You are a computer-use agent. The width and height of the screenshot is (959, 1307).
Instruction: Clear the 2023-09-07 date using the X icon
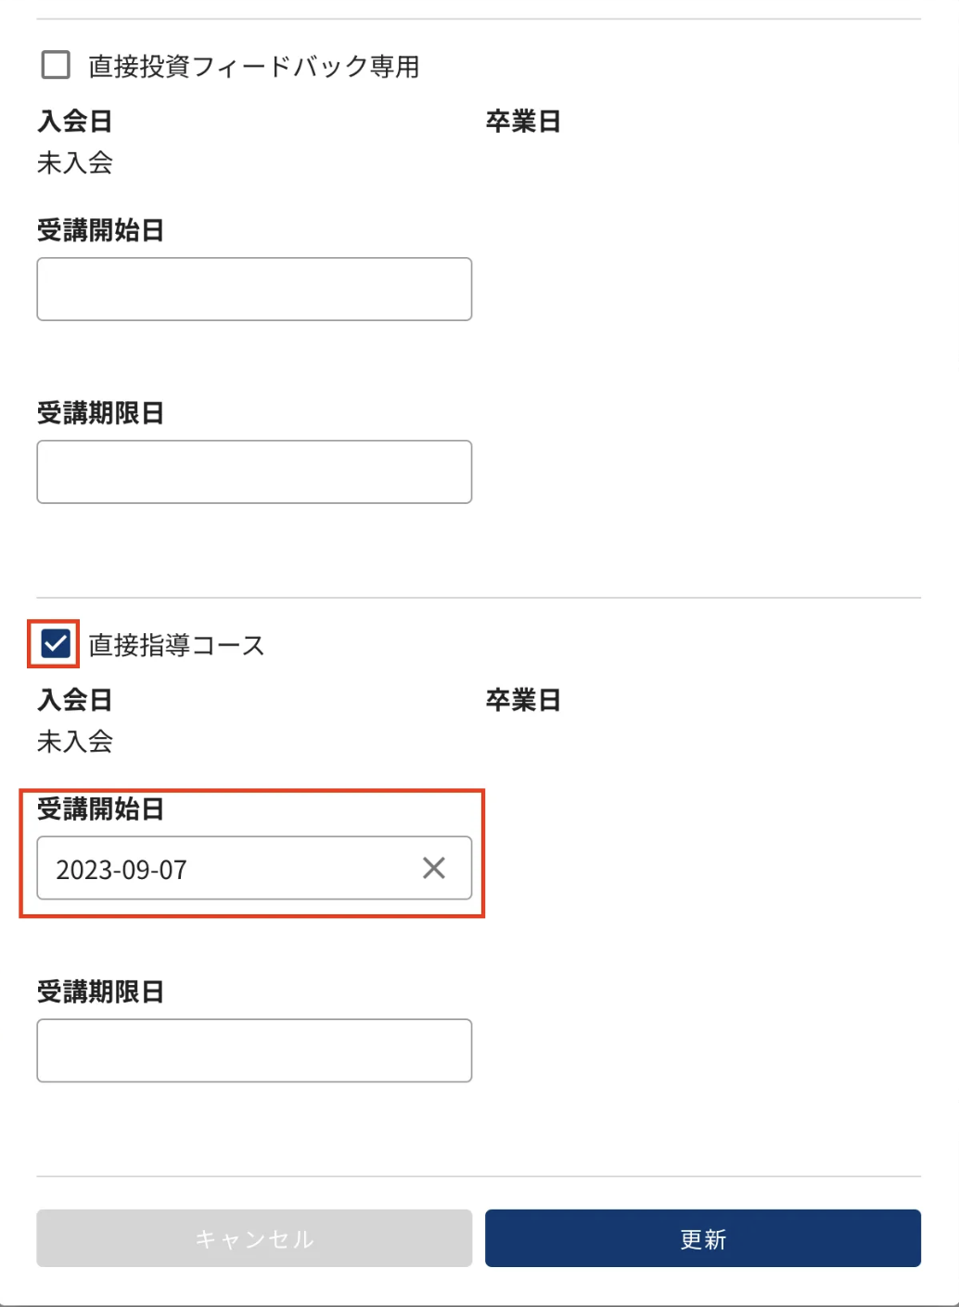coord(432,869)
